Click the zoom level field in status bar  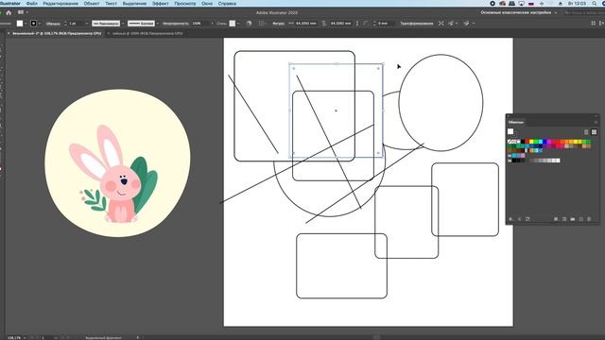coord(14,338)
